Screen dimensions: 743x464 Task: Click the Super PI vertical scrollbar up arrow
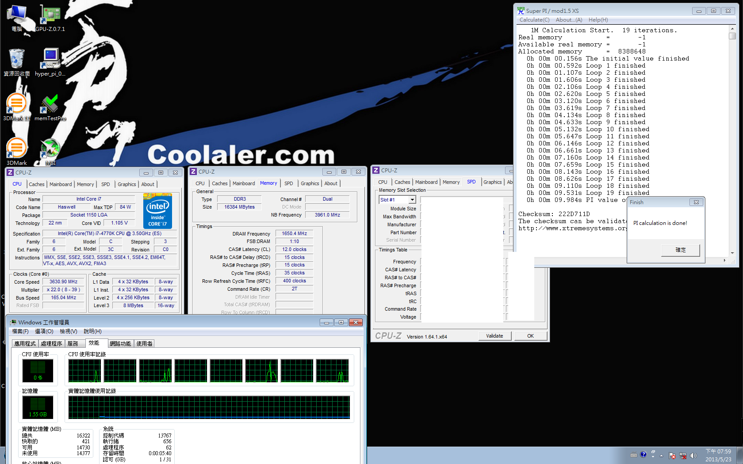coord(732,29)
